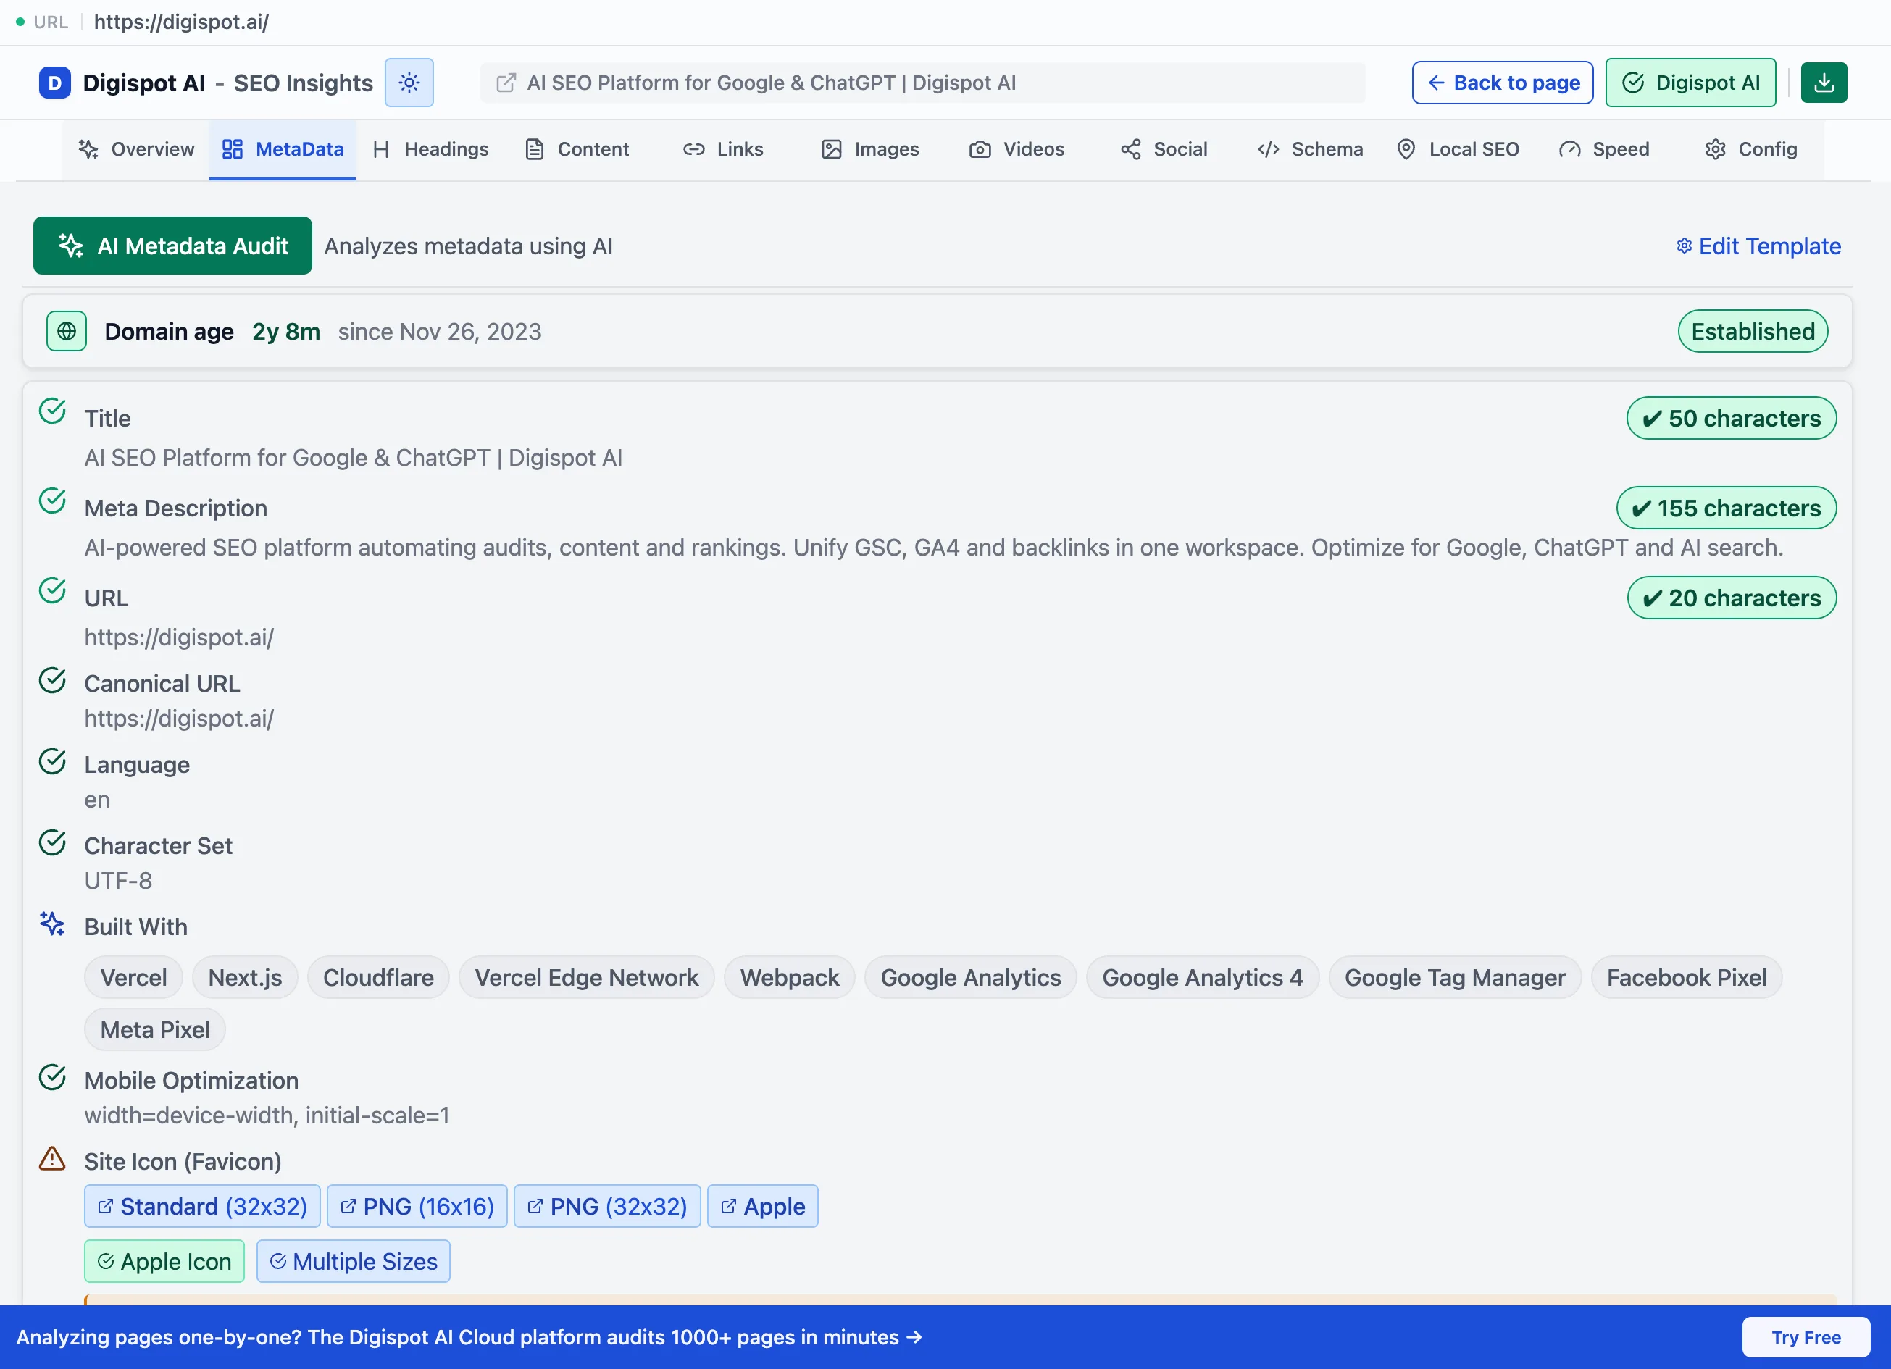1891x1369 pixels.
Task: Open the PNG (32x32) favicon link
Action: point(607,1207)
